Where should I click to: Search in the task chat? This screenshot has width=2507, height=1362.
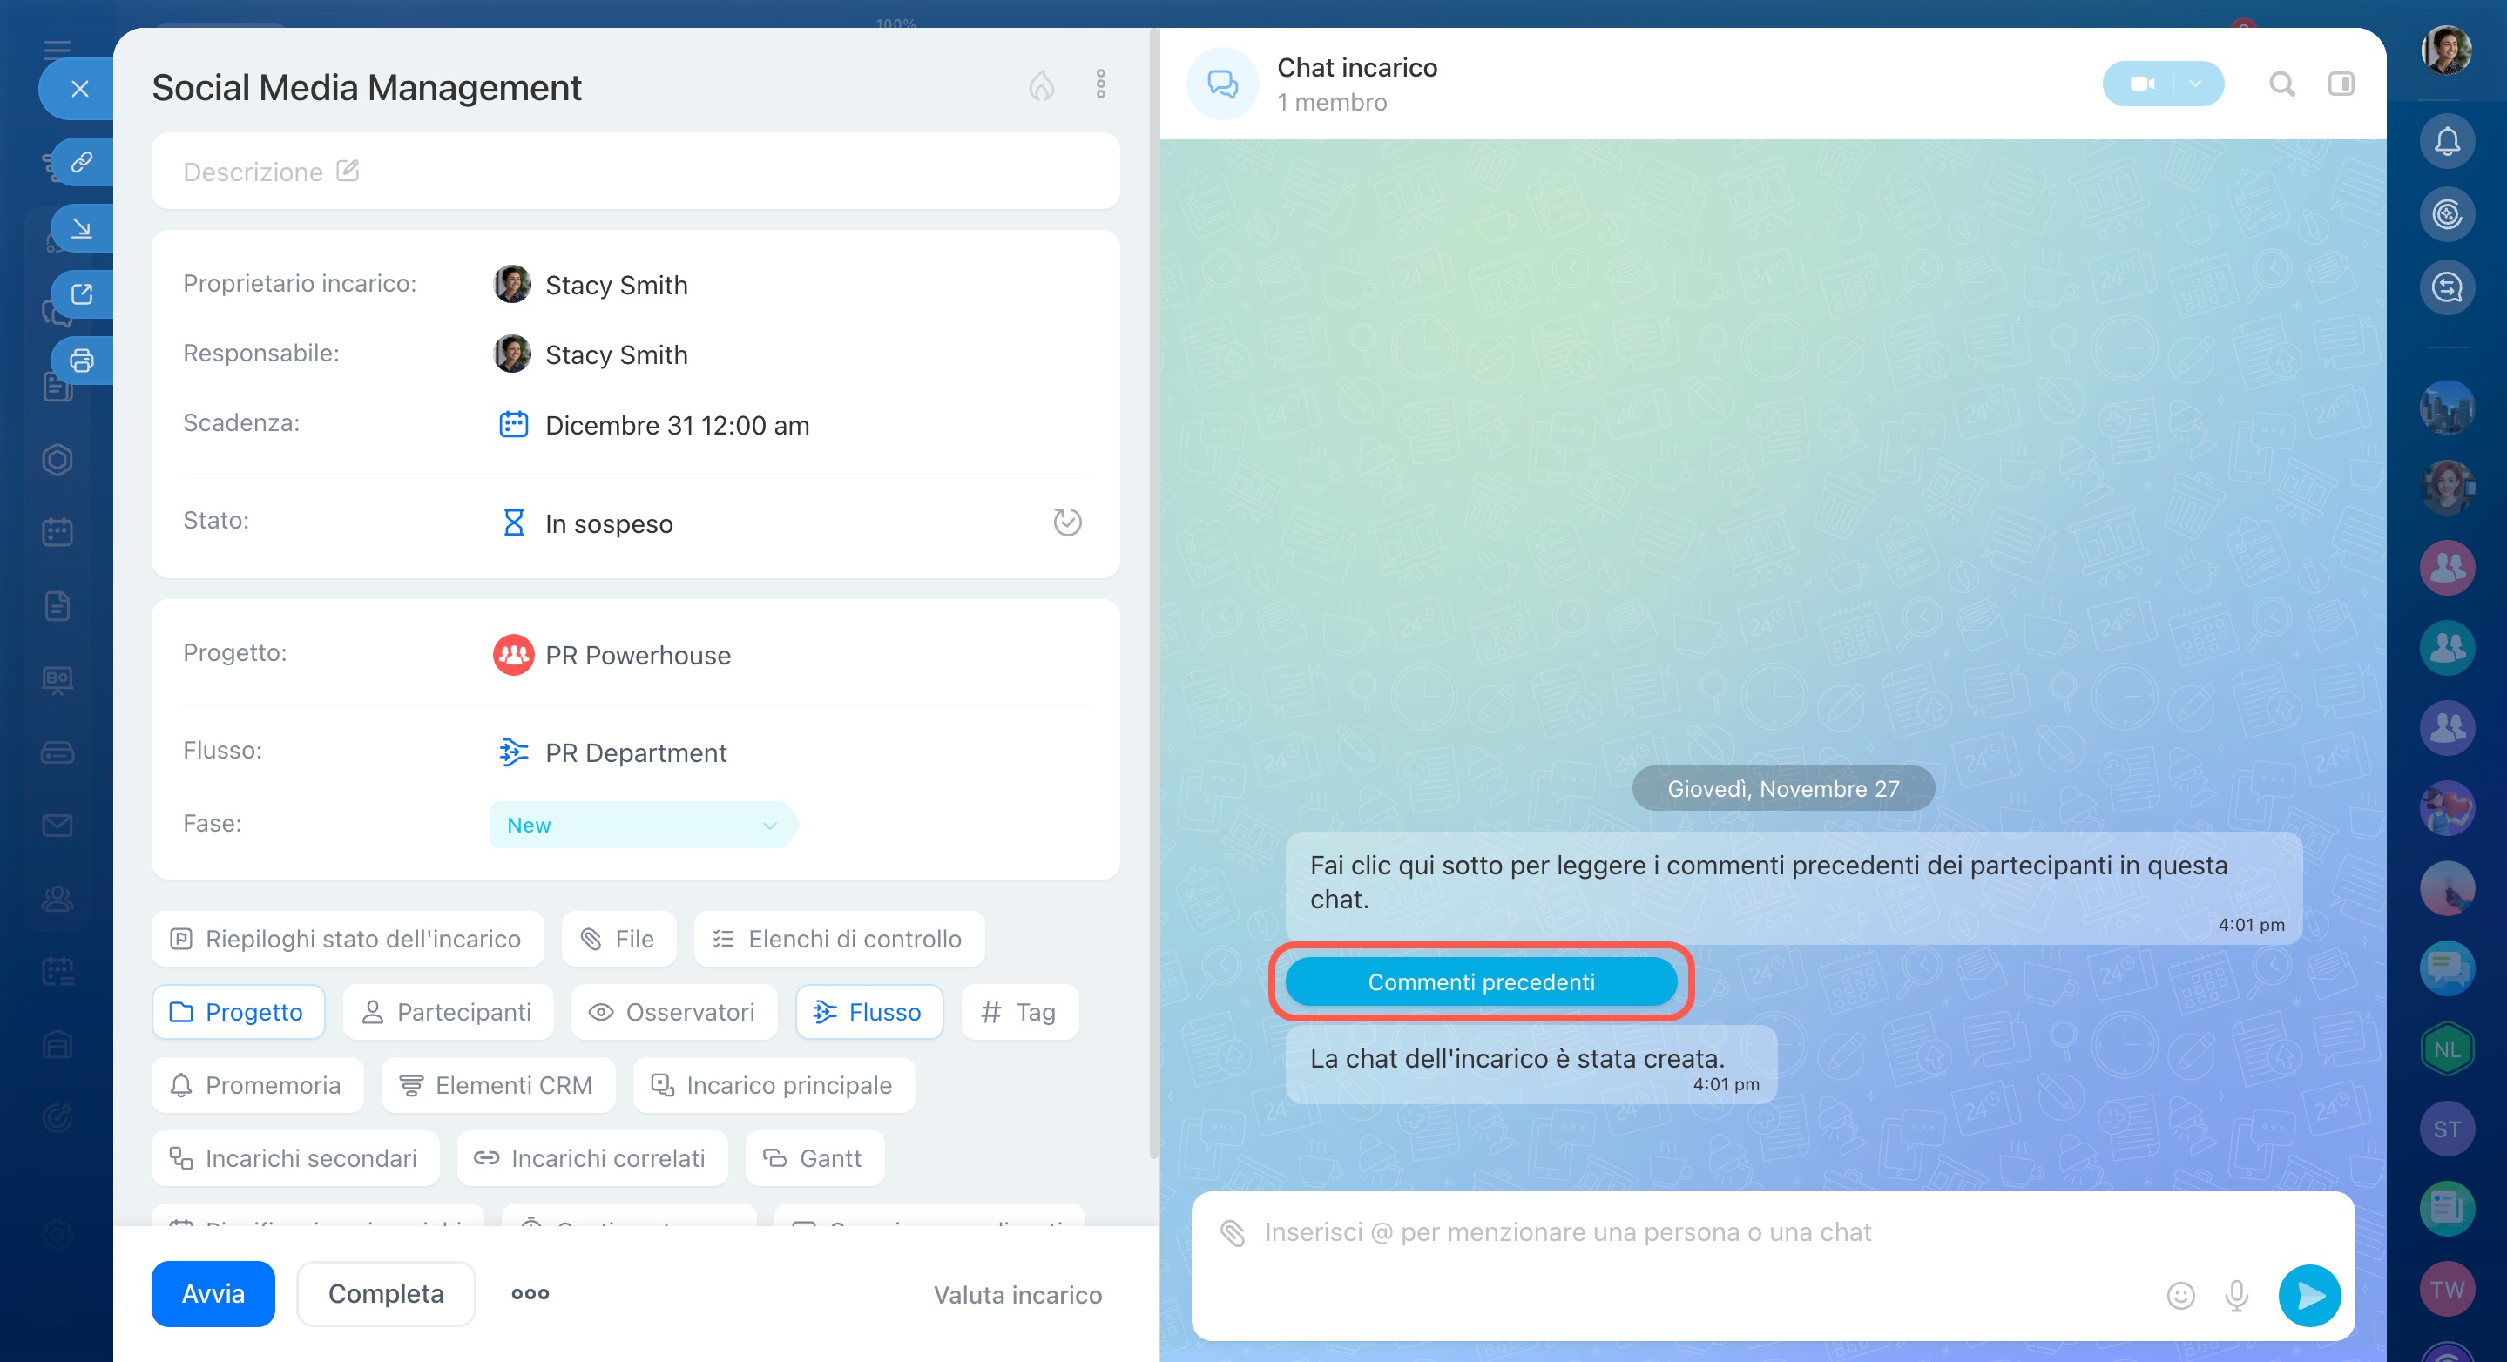pyautogui.click(x=2281, y=84)
